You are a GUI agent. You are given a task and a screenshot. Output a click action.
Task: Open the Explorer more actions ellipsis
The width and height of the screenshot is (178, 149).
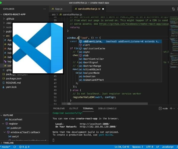coord(44,9)
